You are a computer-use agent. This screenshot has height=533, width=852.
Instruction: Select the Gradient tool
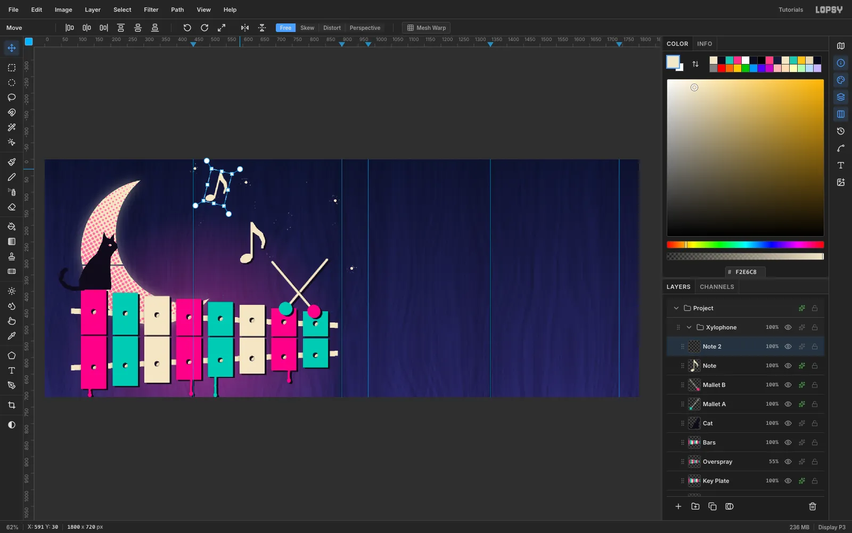11,241
